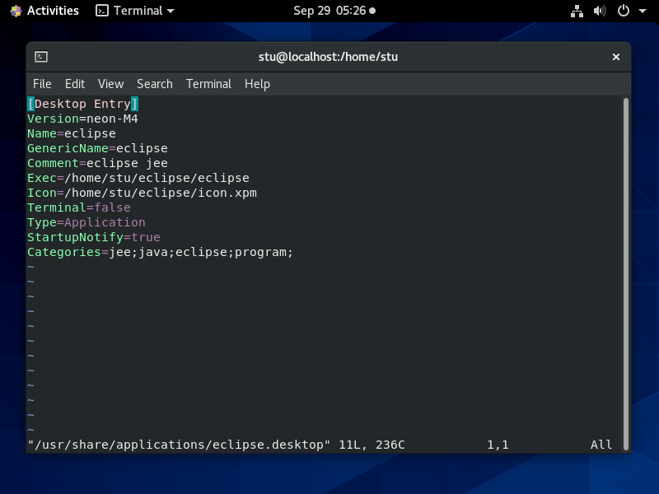659x494 pixels.
Task: Open the Terminal app menu in top bar
Action: coord(135,11)
